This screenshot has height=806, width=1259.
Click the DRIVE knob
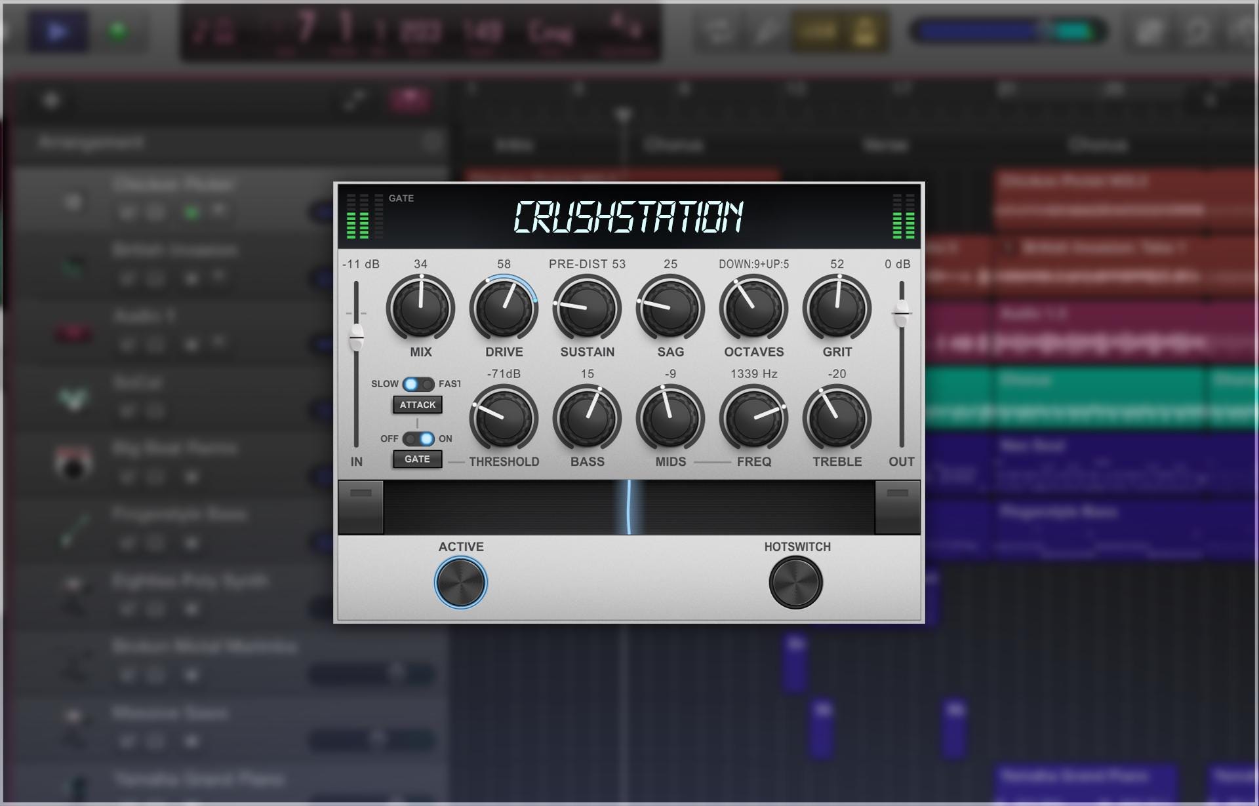pos(504,308)
